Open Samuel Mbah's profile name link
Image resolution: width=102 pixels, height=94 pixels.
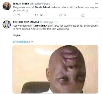click(x=21, y=4)
